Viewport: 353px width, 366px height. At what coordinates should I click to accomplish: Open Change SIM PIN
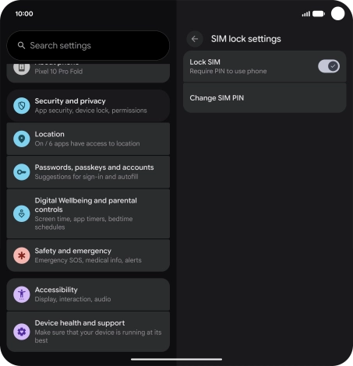pos(265,98)
